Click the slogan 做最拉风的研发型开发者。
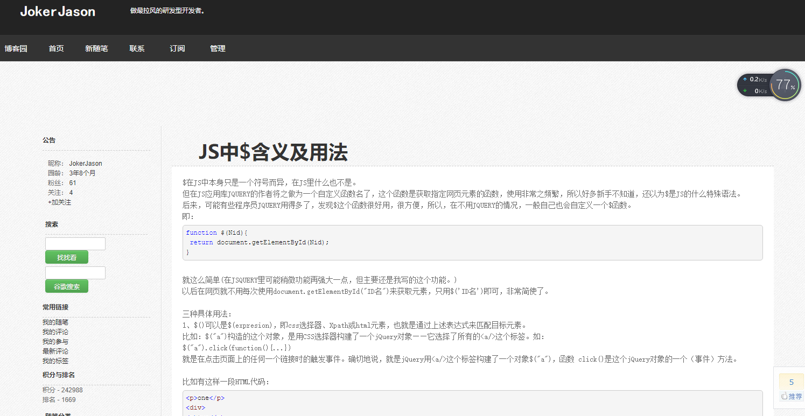The height and width of the screenshot is (416, 805). [167, 11]
